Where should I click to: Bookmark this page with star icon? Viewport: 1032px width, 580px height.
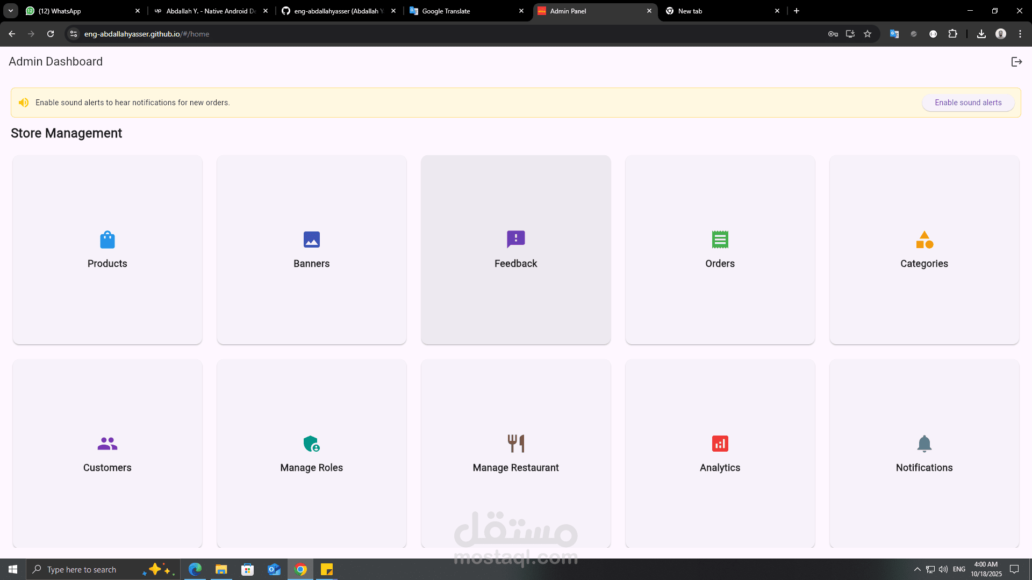(x=868, y=34)
